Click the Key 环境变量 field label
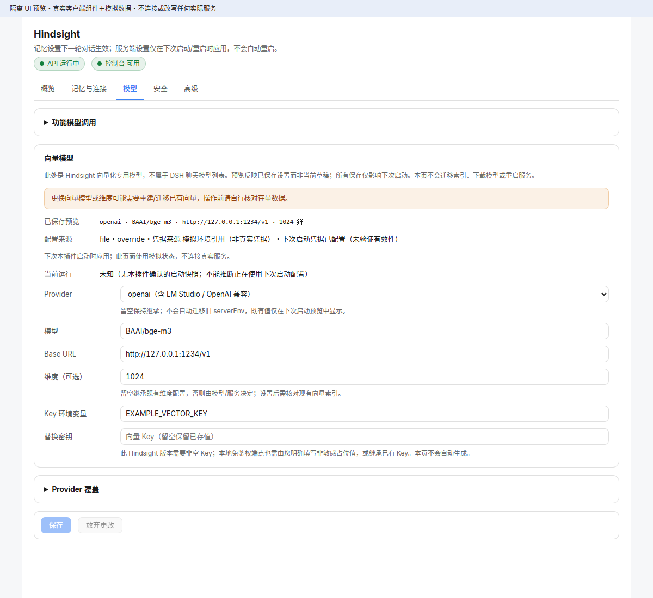 click(65, 414)
